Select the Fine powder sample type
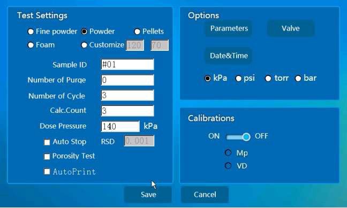The width and height of the screenshot is (347, 208). [31, 32]
